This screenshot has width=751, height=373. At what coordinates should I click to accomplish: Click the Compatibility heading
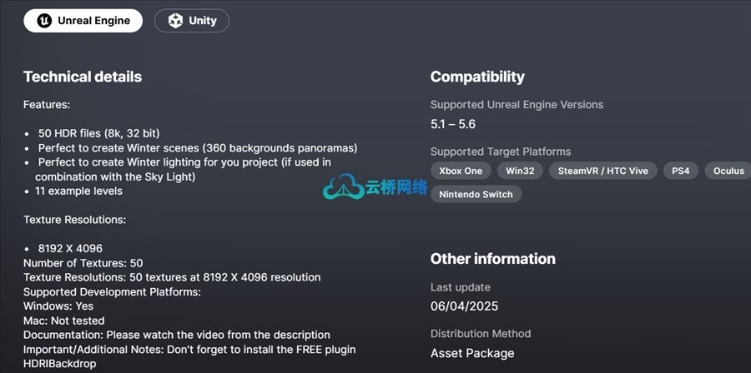click(477, 77)
